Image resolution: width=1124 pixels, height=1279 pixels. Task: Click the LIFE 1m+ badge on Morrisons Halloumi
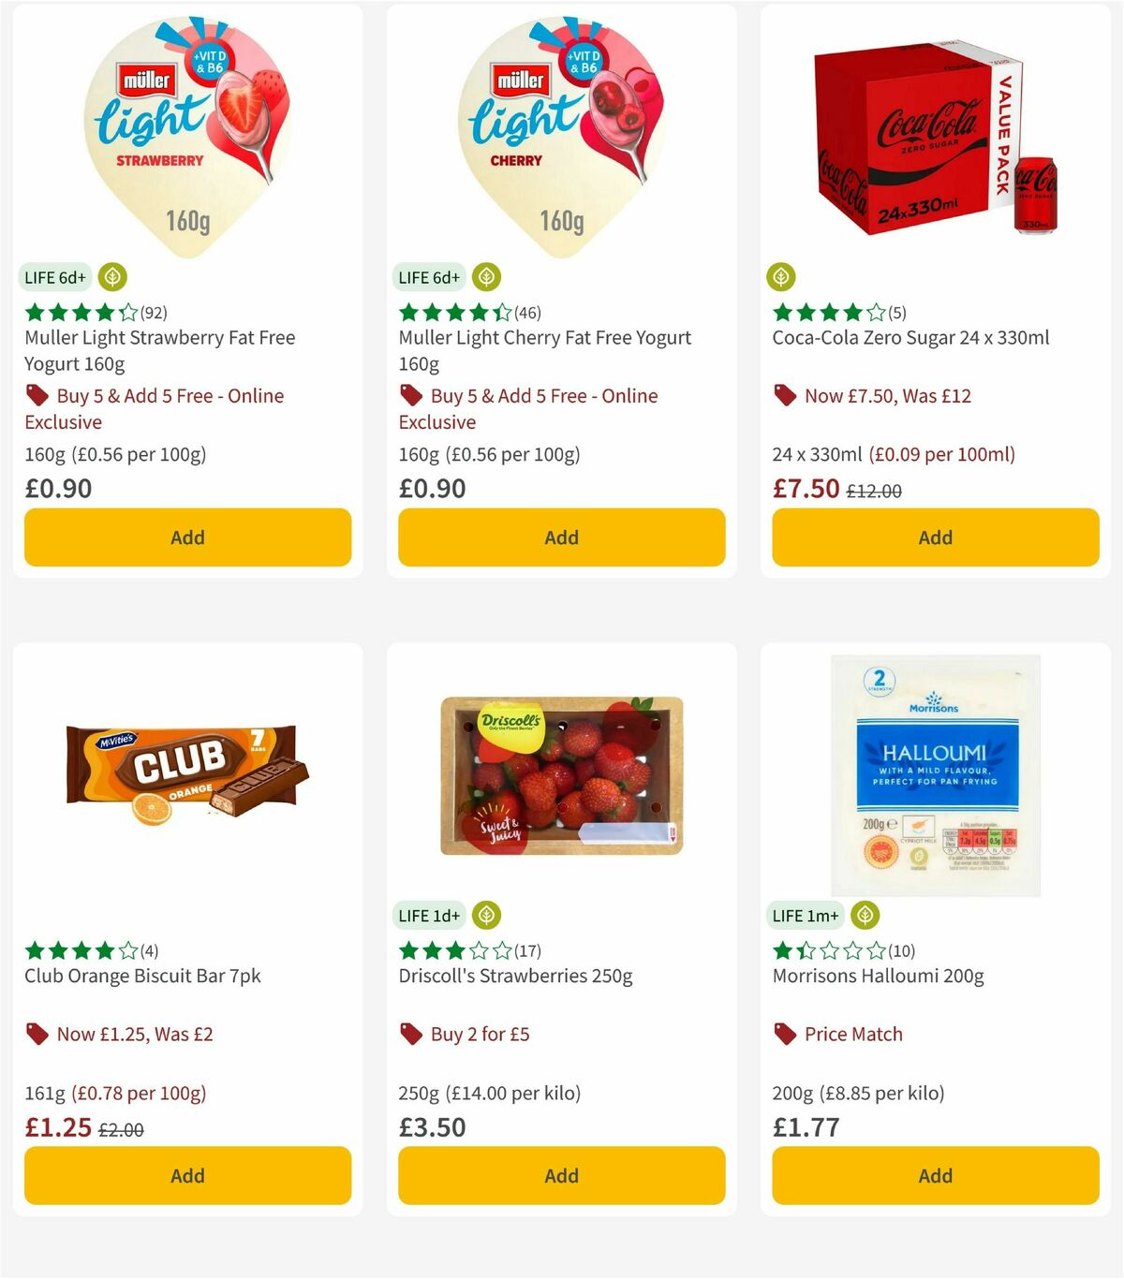click(804, 915)
